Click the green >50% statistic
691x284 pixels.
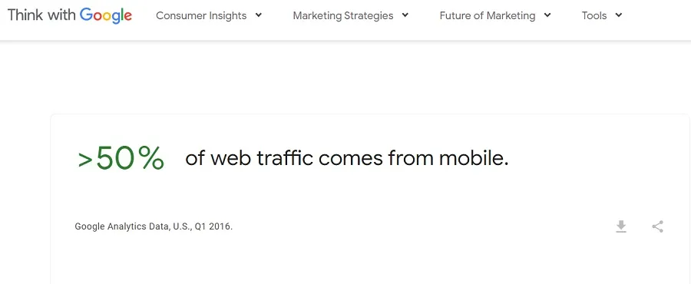click(x=121, y=159)
